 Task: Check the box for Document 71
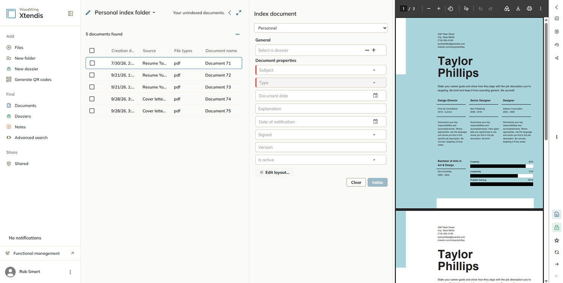coord(92,63)
